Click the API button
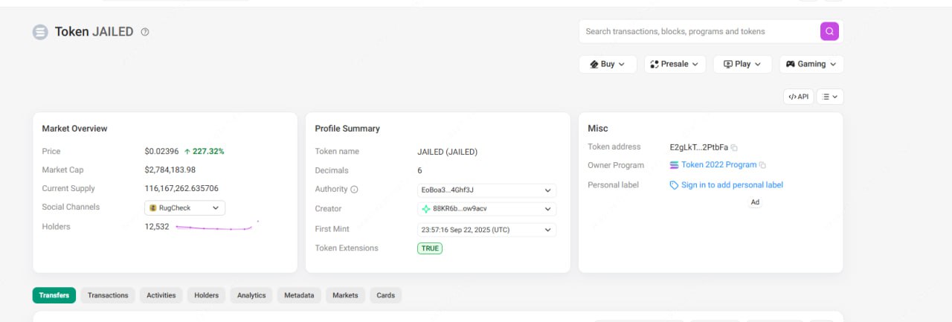This screenshot has height=322, width=952. pos(799,97)
